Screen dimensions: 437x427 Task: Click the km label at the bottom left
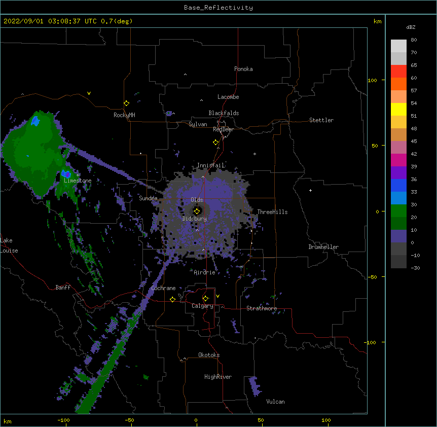[8, 421]
